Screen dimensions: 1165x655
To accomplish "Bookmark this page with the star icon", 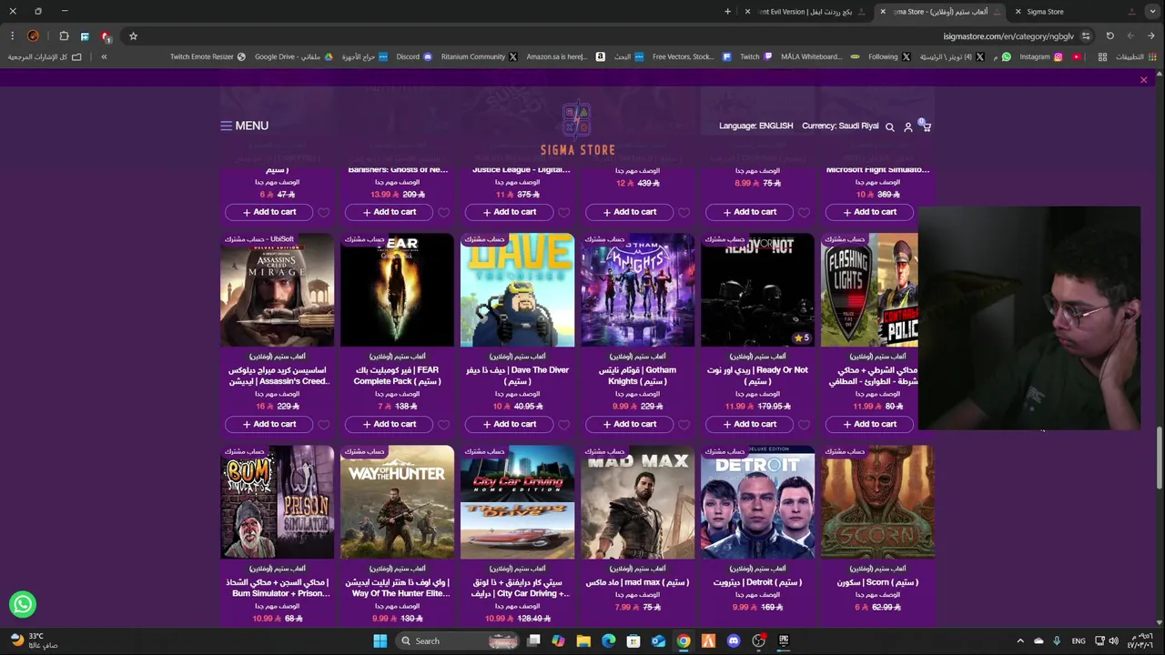I will pos(133,36).
